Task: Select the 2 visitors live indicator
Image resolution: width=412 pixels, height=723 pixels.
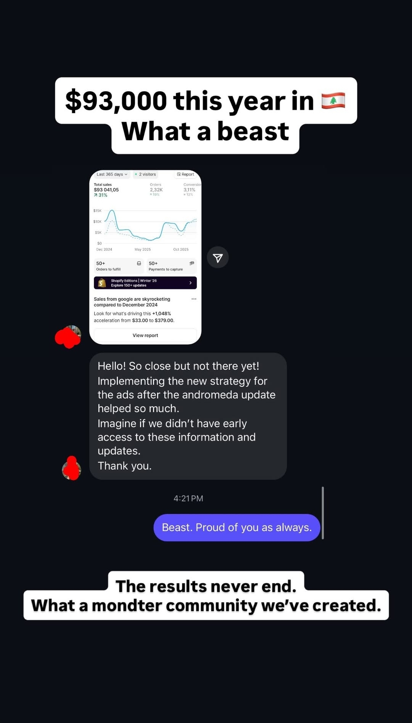Action: point(145,174)
